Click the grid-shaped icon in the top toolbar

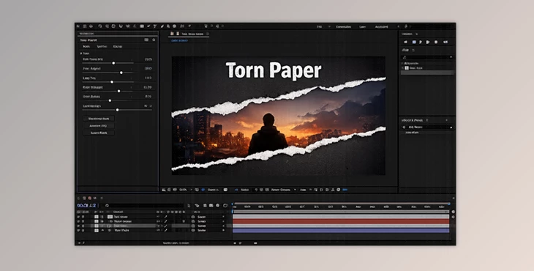142,26
